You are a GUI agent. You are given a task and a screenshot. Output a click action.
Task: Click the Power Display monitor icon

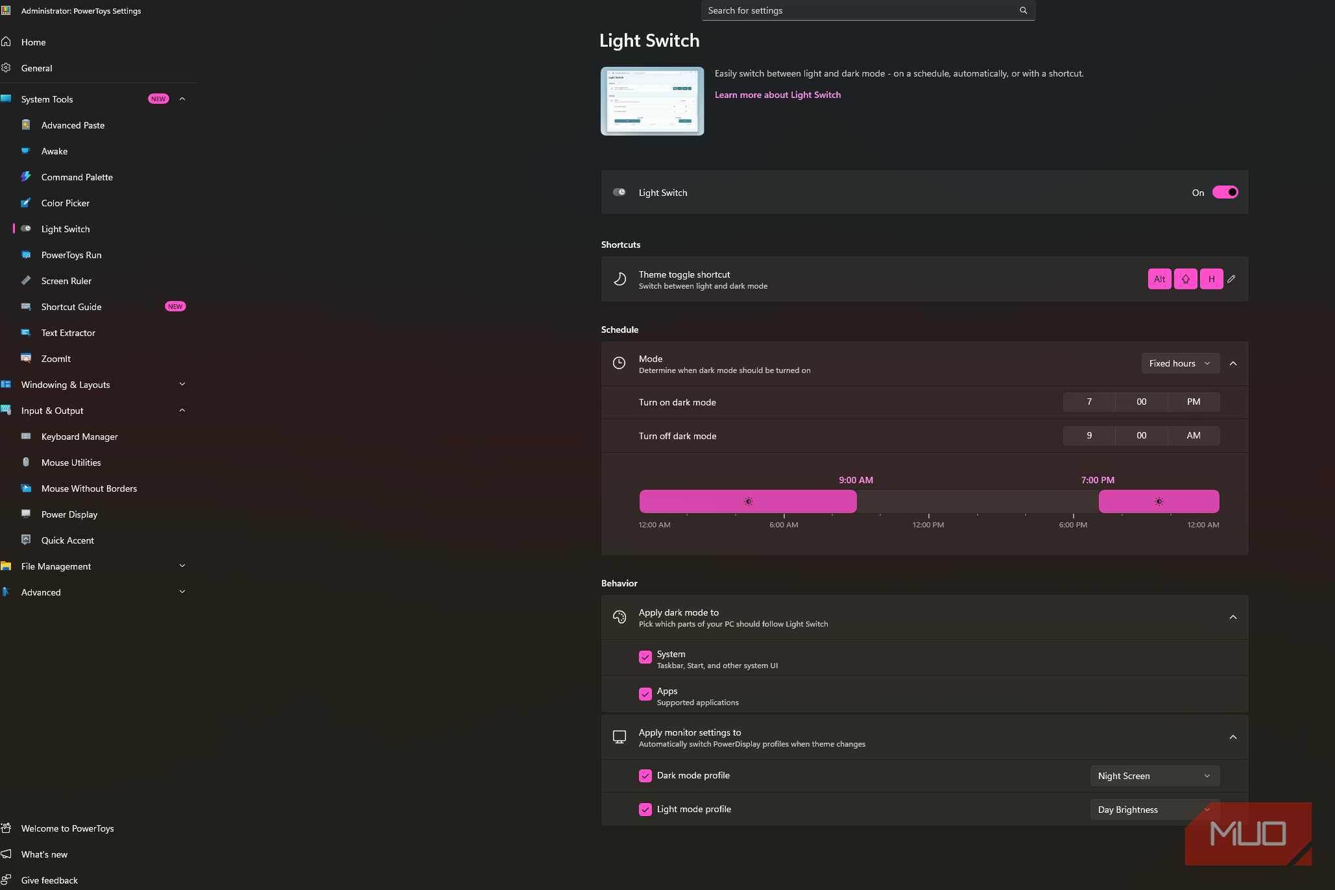(26, 514)
